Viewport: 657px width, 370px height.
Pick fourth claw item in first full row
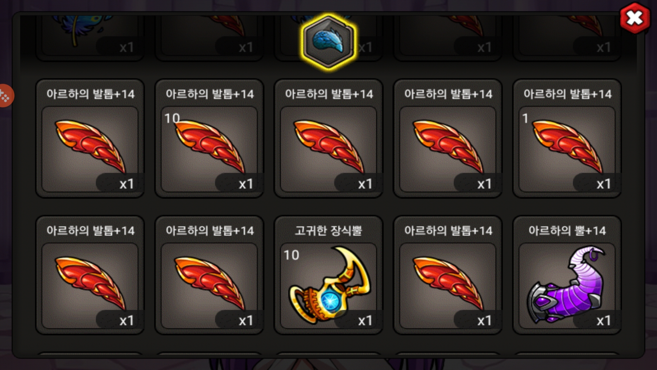[x=448, y=138]
